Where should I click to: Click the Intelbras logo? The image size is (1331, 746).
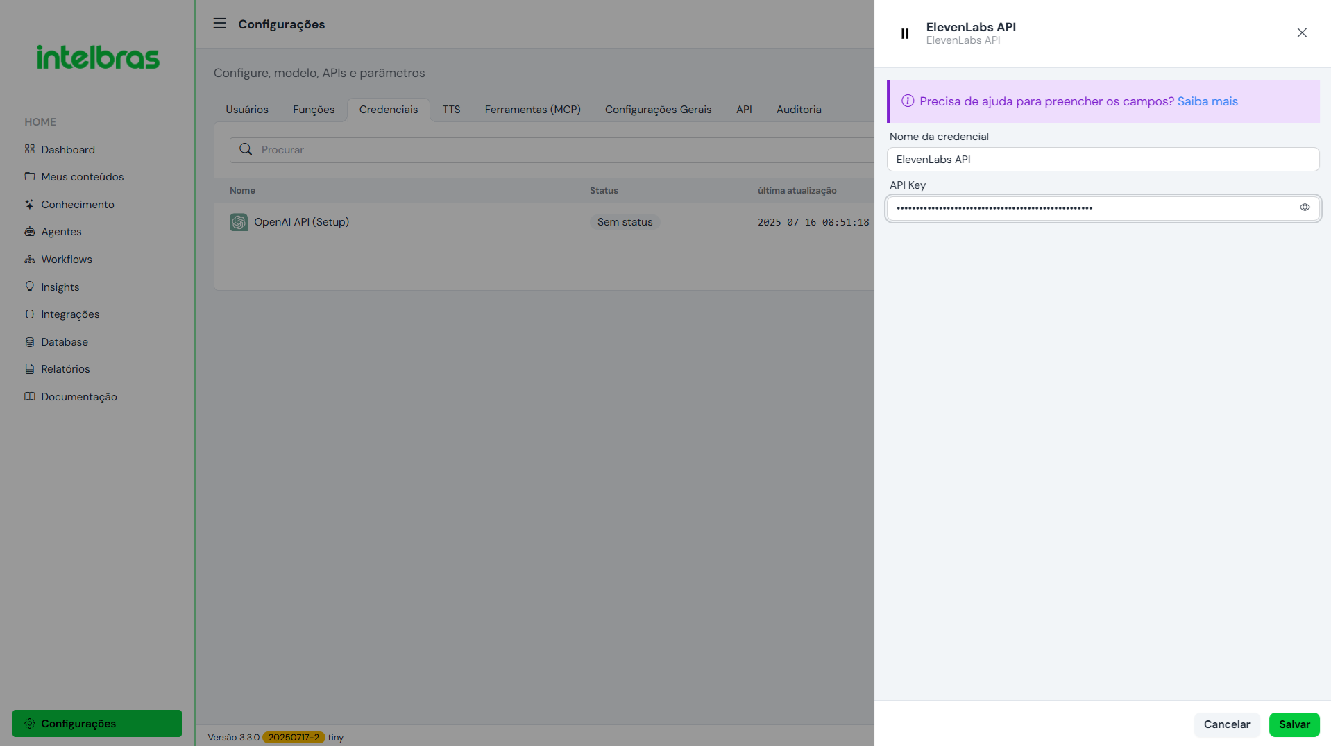point(98,58)
